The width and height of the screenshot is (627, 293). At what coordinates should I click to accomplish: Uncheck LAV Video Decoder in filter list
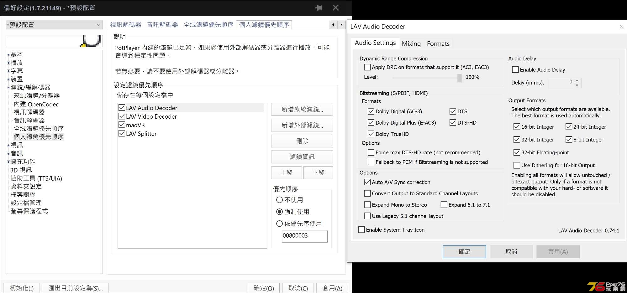pos(122,116)
